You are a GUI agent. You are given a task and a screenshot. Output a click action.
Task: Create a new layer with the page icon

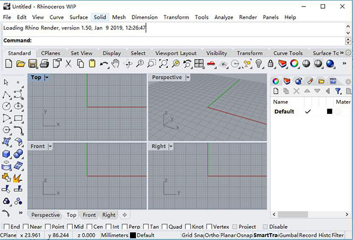[276, 91]
